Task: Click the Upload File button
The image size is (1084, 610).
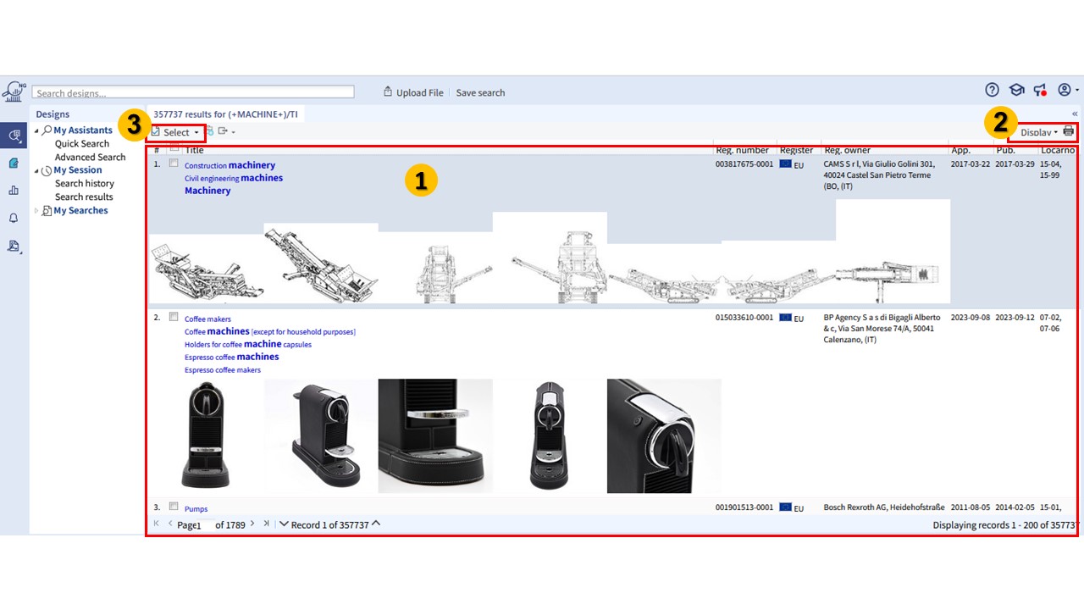Action: point(413,92)
